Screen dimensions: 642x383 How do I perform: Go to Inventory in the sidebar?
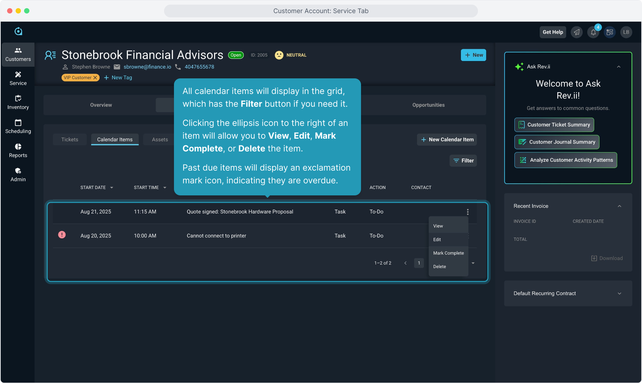pos(18,102)
